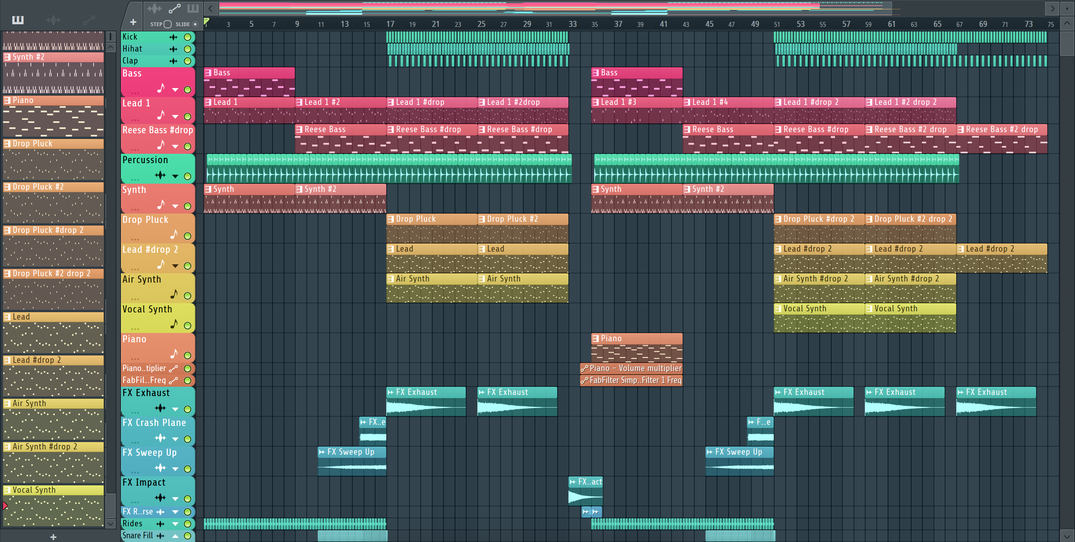The height and width of the screenshot is (542, 1075).
Task: Mute the Bass track
Action: [188, 90]
